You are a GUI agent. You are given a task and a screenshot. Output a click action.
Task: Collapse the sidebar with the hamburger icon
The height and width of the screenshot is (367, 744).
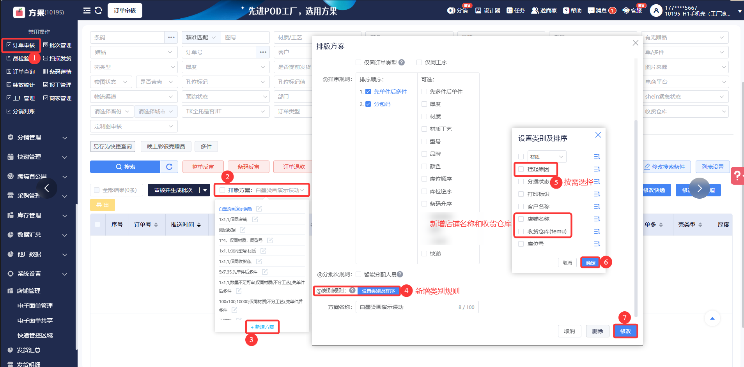coord(87,11)
